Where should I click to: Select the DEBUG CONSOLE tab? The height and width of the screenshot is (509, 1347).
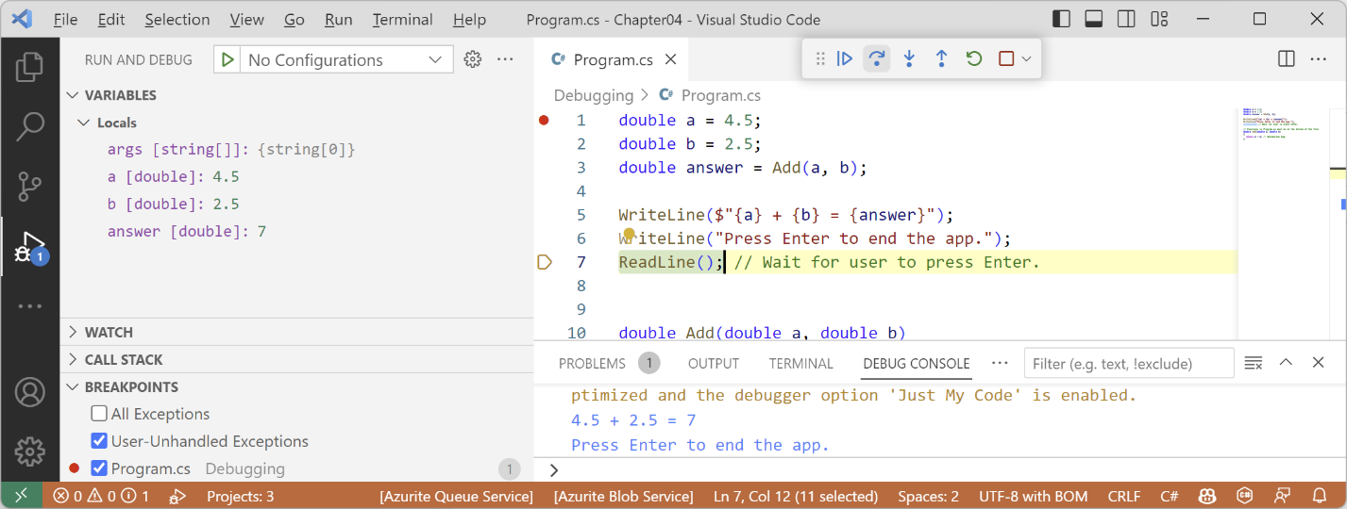(916, 363)
